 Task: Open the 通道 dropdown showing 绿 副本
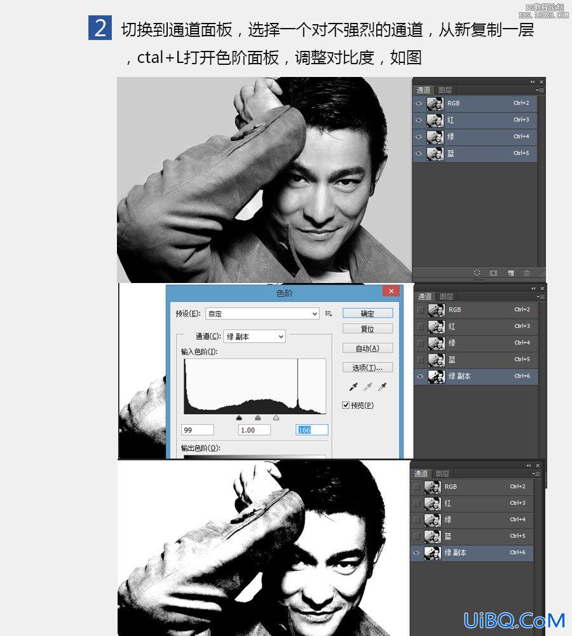255,336
